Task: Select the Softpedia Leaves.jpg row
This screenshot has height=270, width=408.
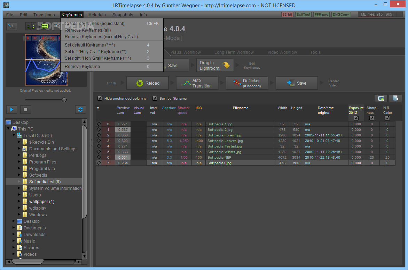Action: [x=246, y=141]
